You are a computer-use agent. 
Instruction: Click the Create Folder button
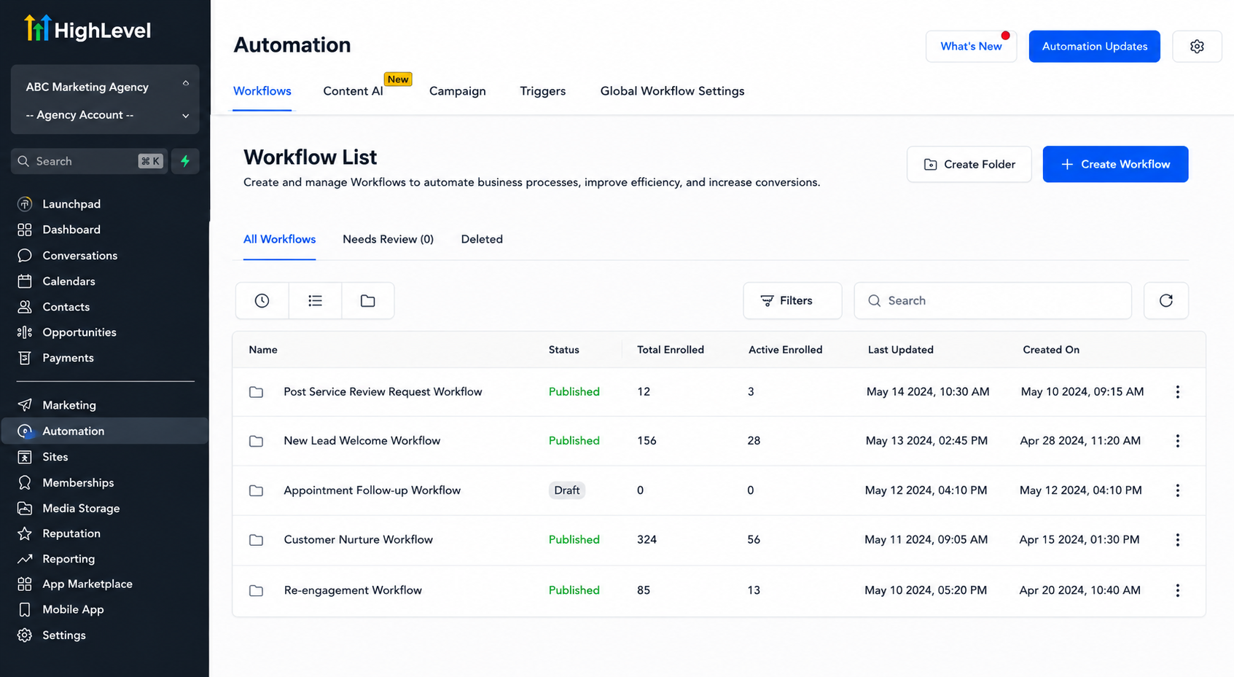(x=969, y=164)
